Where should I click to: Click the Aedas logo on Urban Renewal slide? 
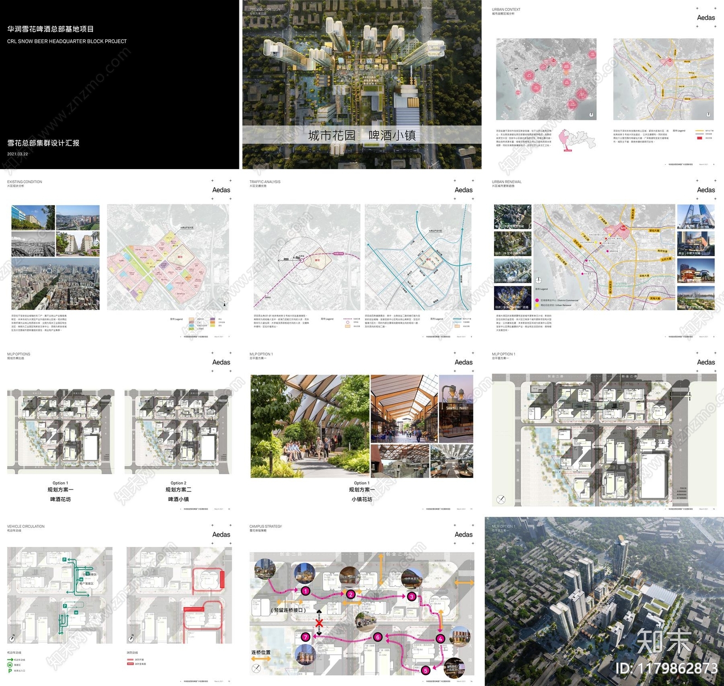tap(706, 190)
